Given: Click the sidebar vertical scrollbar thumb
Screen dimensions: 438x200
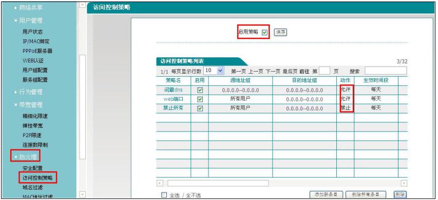Looking at the screenshot, I should pyautogui.click(x=82, y=107).
